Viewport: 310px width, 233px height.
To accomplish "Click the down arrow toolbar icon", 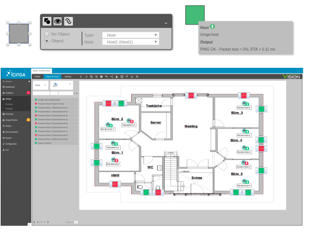I will point(132,76).
